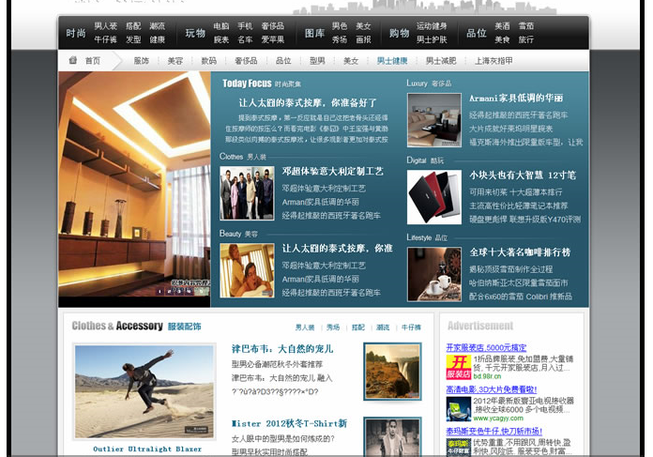Open headline 小块头也有大智慧 12寸笔
Viewport: 653px width, 457px height.
click(523, 175)
